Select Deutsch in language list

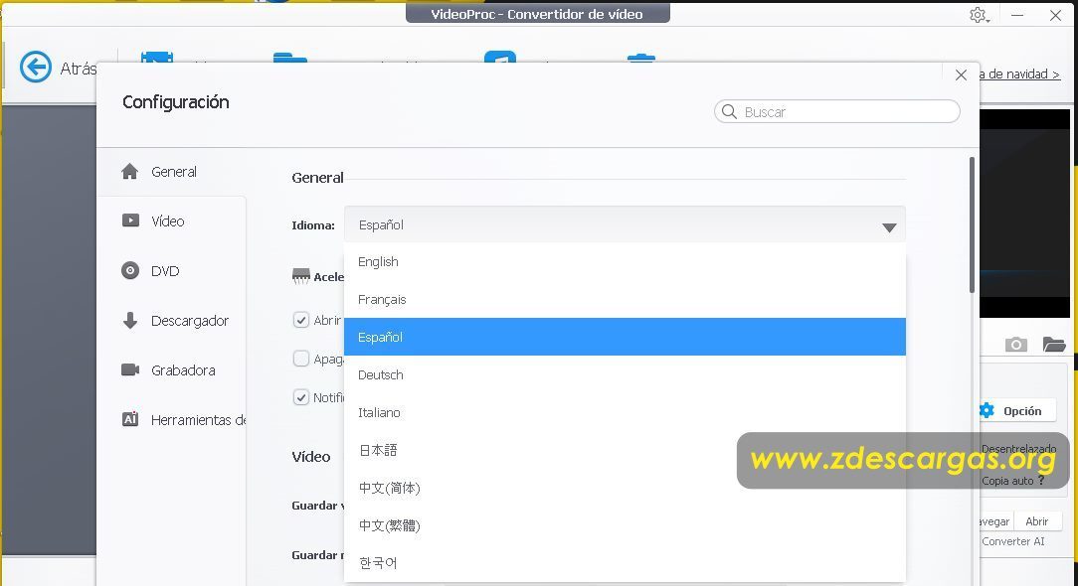click(625, 374)
